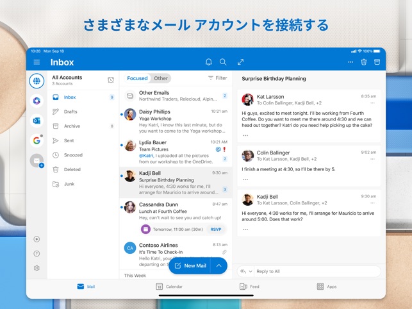Screen dimensions: 412x309
Task: Open Contoso Airlines check-in email
Action: tap(176, 255)
